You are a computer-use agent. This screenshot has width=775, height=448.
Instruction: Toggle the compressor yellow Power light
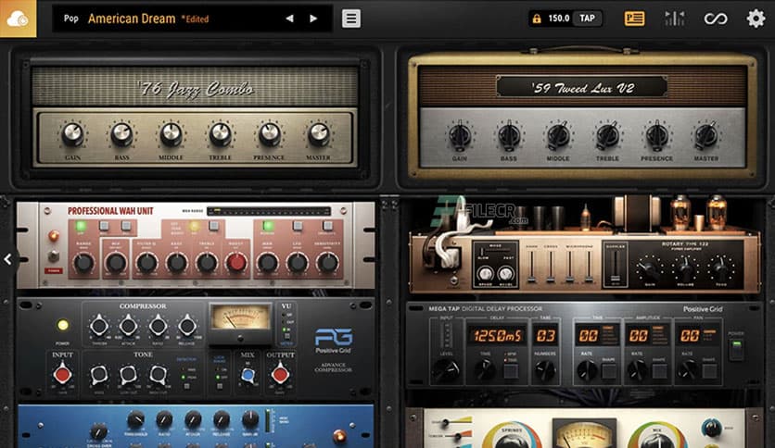point(63,325)
